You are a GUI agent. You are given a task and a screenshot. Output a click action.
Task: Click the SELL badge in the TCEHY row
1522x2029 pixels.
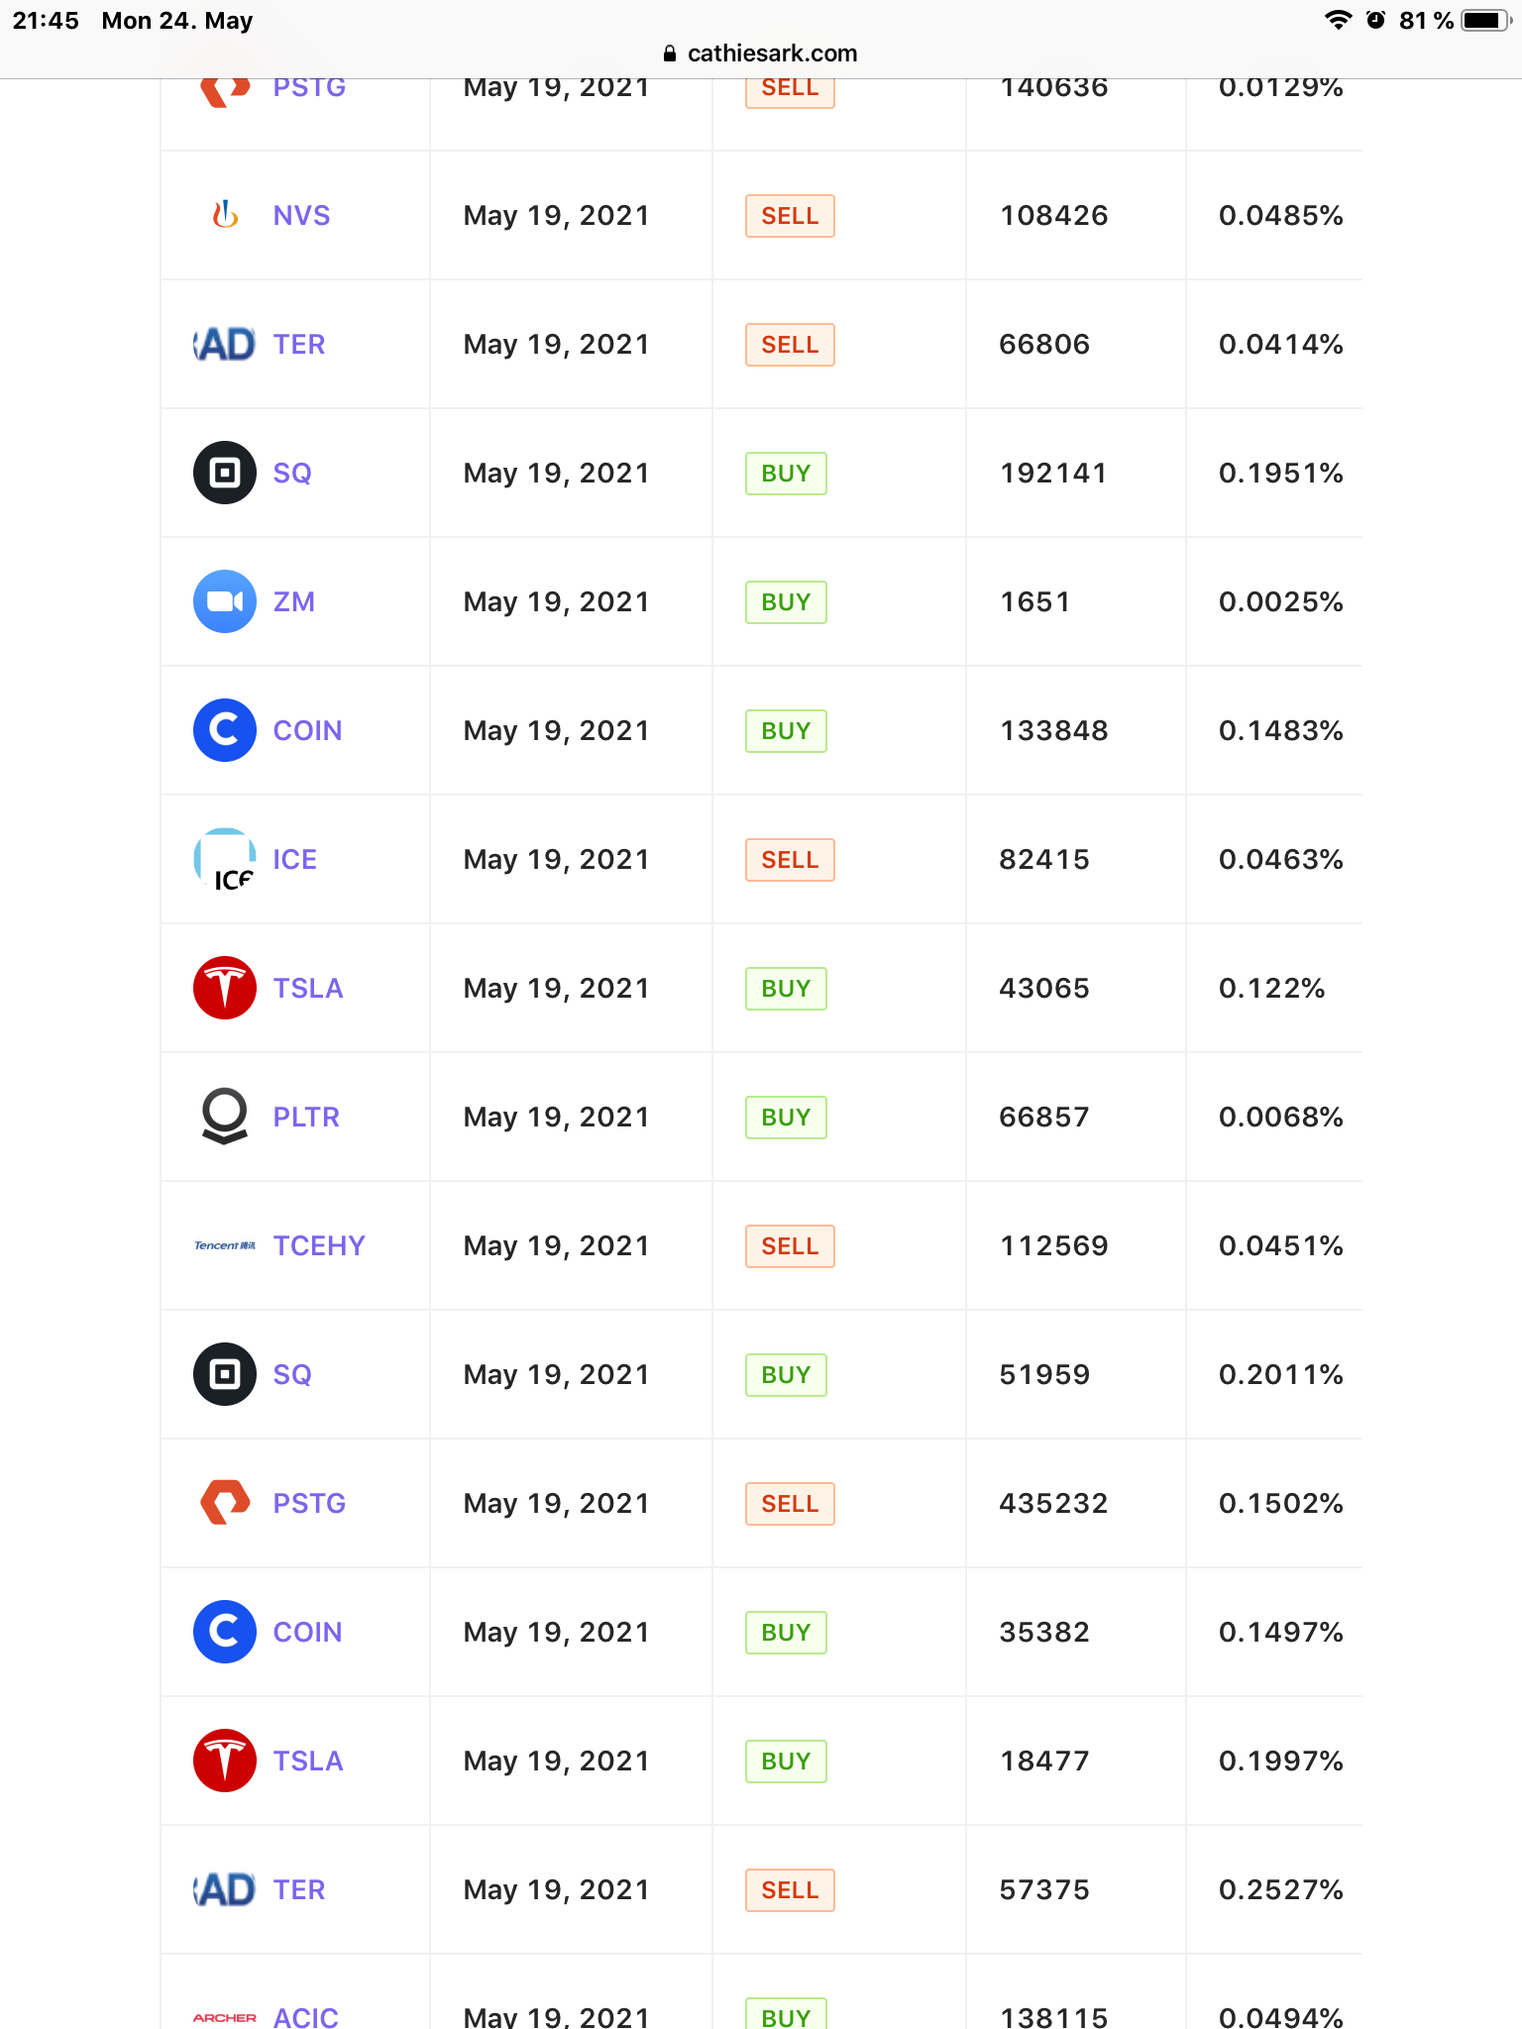tap(790, 1246)
